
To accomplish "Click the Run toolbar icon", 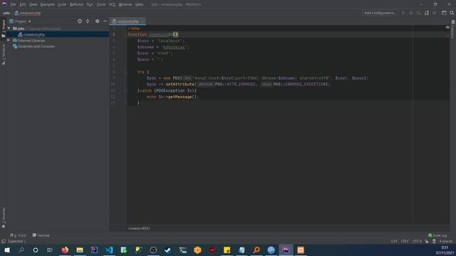I will point(403,13).
